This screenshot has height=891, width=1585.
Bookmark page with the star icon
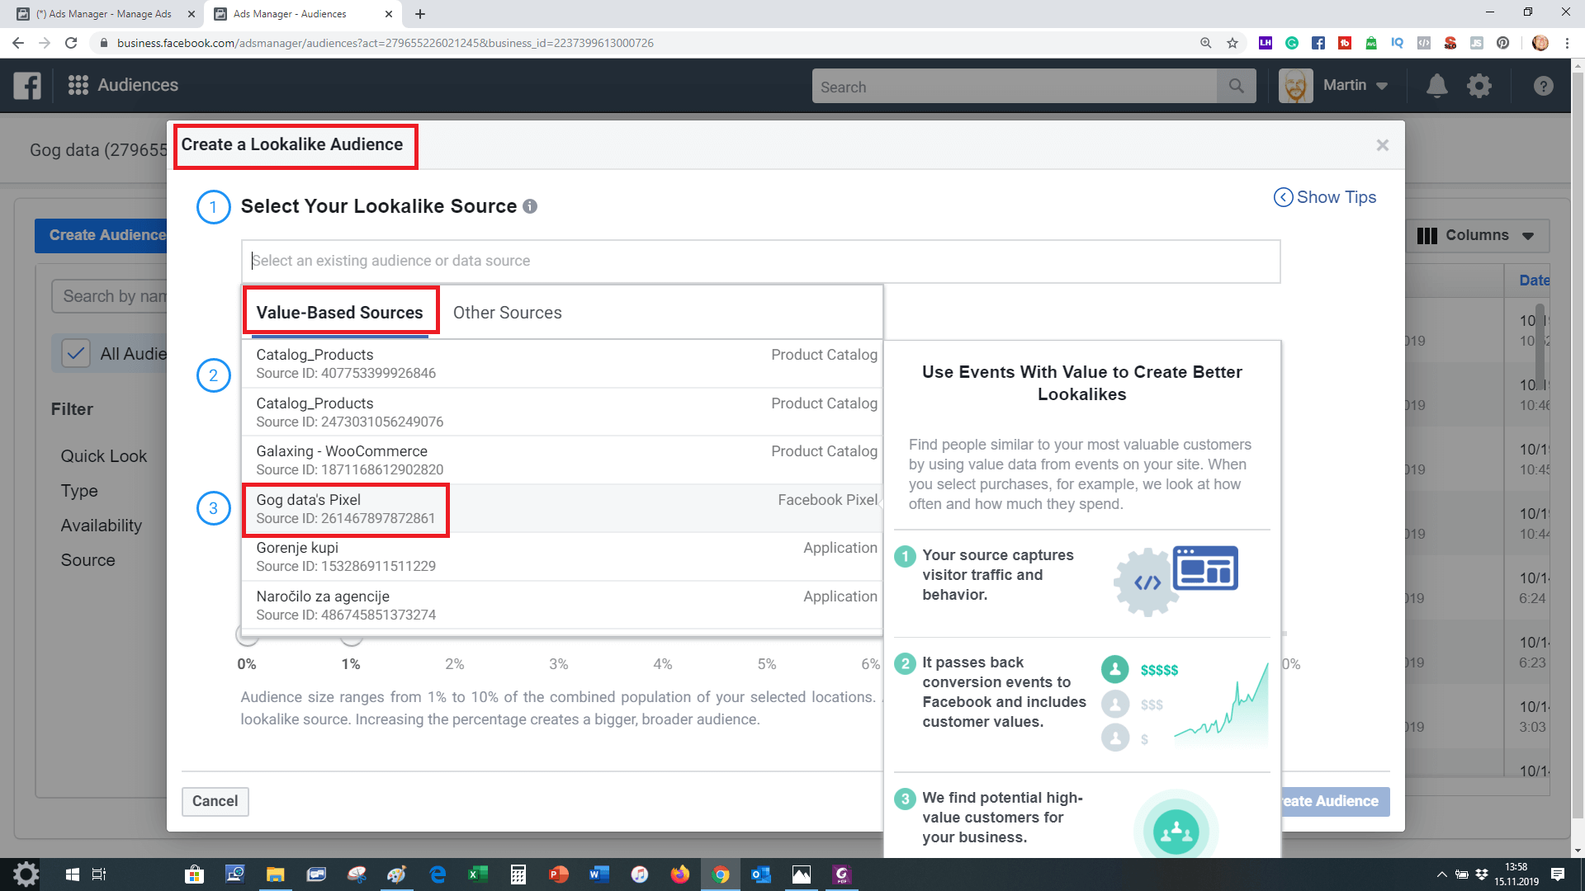[1233, 43]
